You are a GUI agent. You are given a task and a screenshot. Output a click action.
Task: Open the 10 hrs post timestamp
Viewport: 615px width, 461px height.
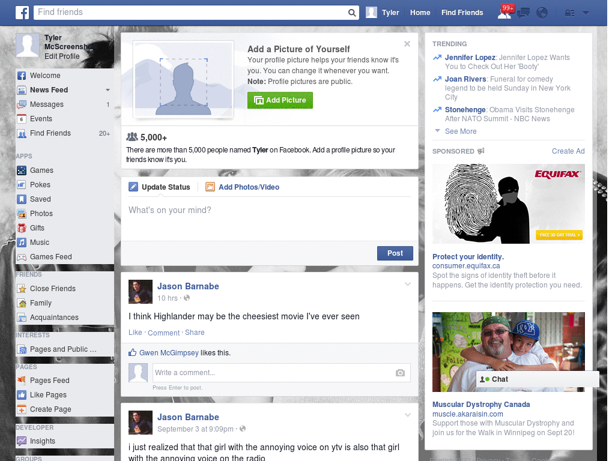168,299
